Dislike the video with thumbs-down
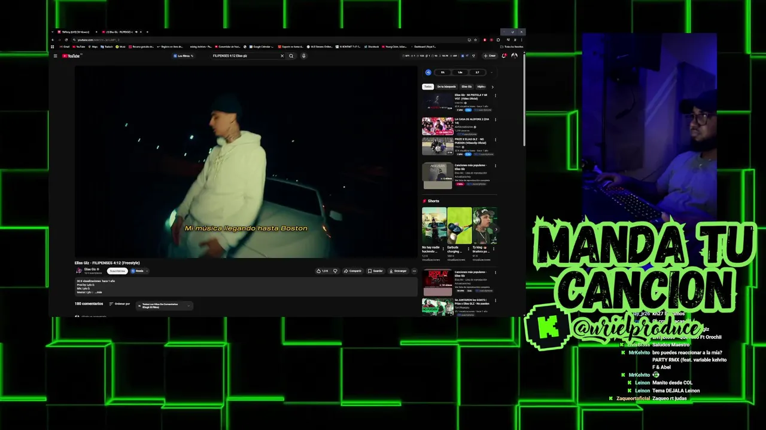The height and width of the screenshot is (430, 766). click(335, 271)
